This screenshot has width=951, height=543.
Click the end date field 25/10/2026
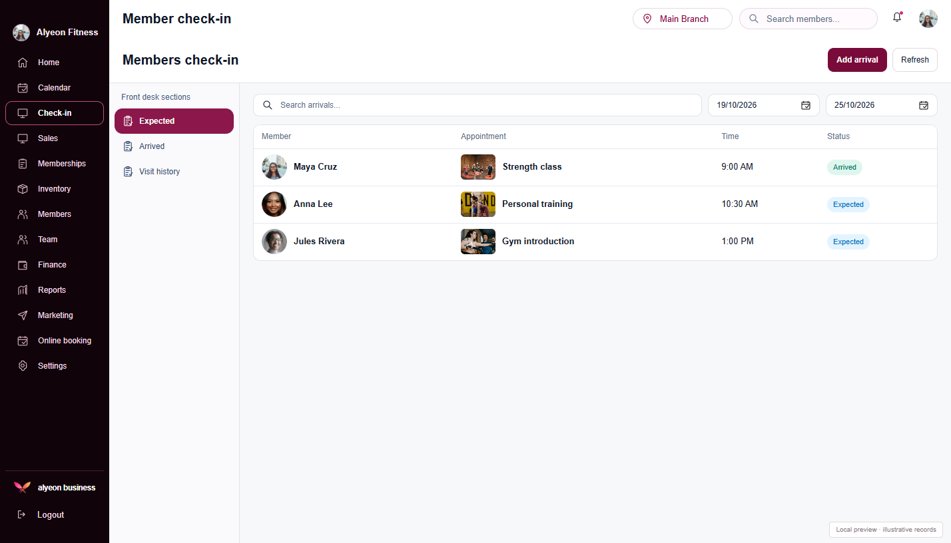click(x=882, y=105)
